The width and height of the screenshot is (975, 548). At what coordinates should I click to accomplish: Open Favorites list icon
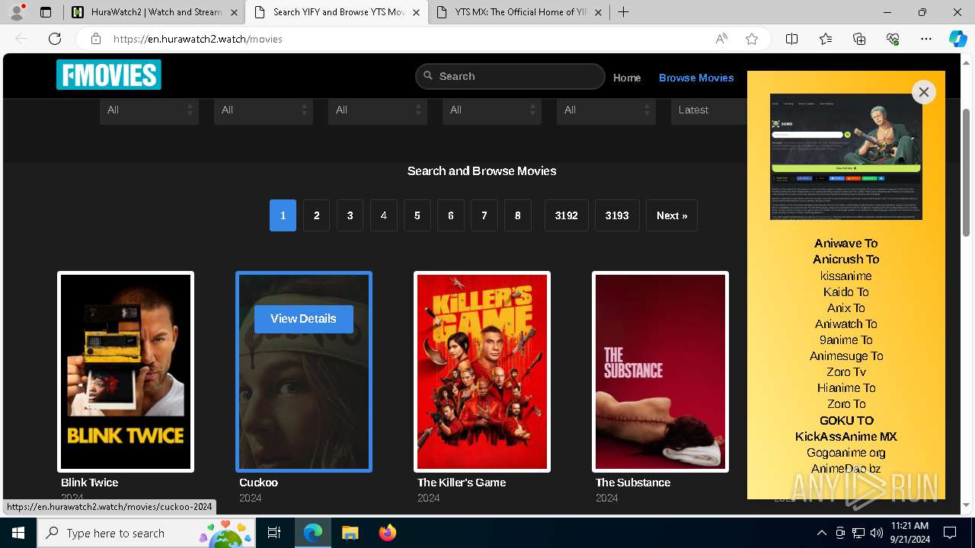(826, 39)
